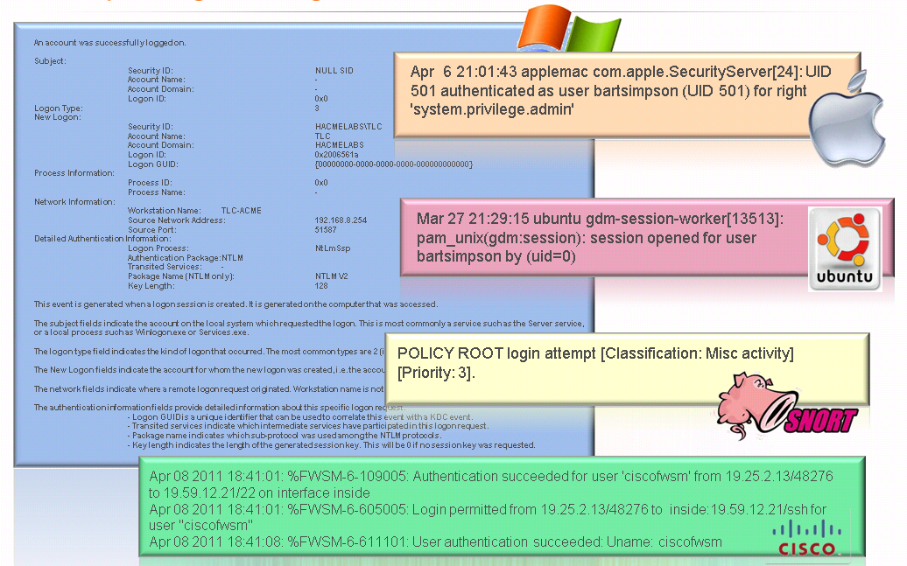The image size is (907, 566).
Task: Click the 'HACMELABS' account domain value
Action: point(340,145)
